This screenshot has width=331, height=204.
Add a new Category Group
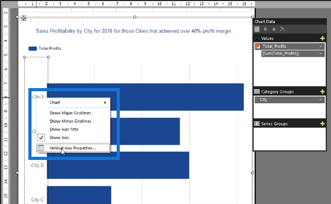pos(323,92)
